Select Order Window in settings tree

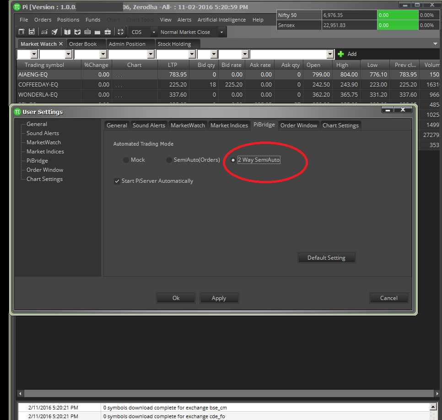[45, 170]
